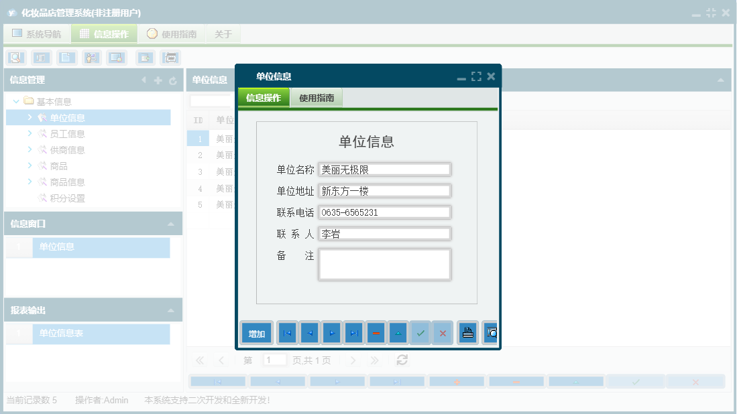Click the next record arrow in the dialog
The height and width of the screenshot is (414, 737).
tap(331, 332)
